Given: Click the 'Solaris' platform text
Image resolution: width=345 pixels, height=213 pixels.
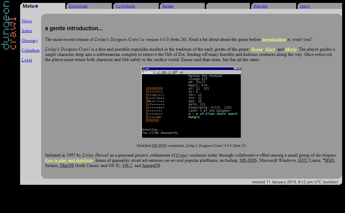Looking at the screenshot, I should pyautogui.click(x=51, y=166).
